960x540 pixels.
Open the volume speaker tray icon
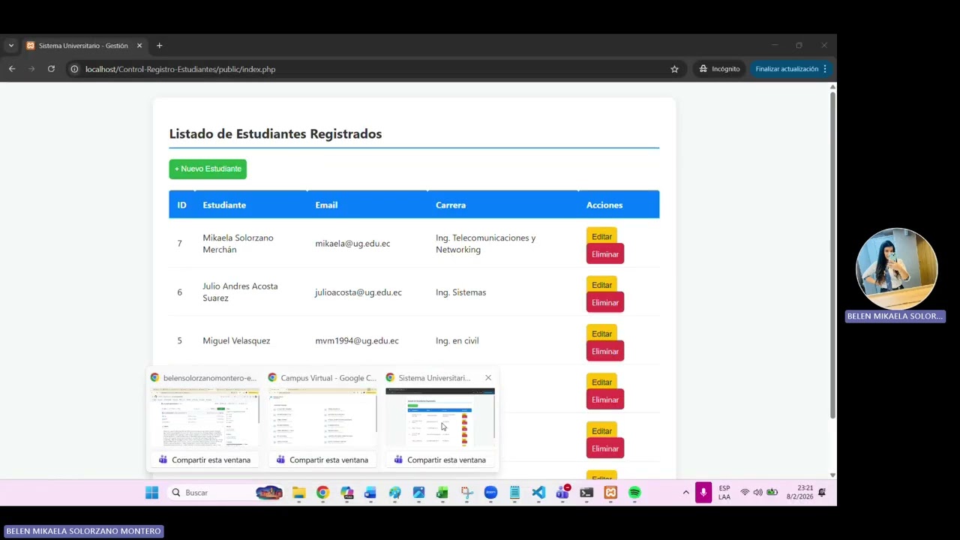click(x=757, y=493)
